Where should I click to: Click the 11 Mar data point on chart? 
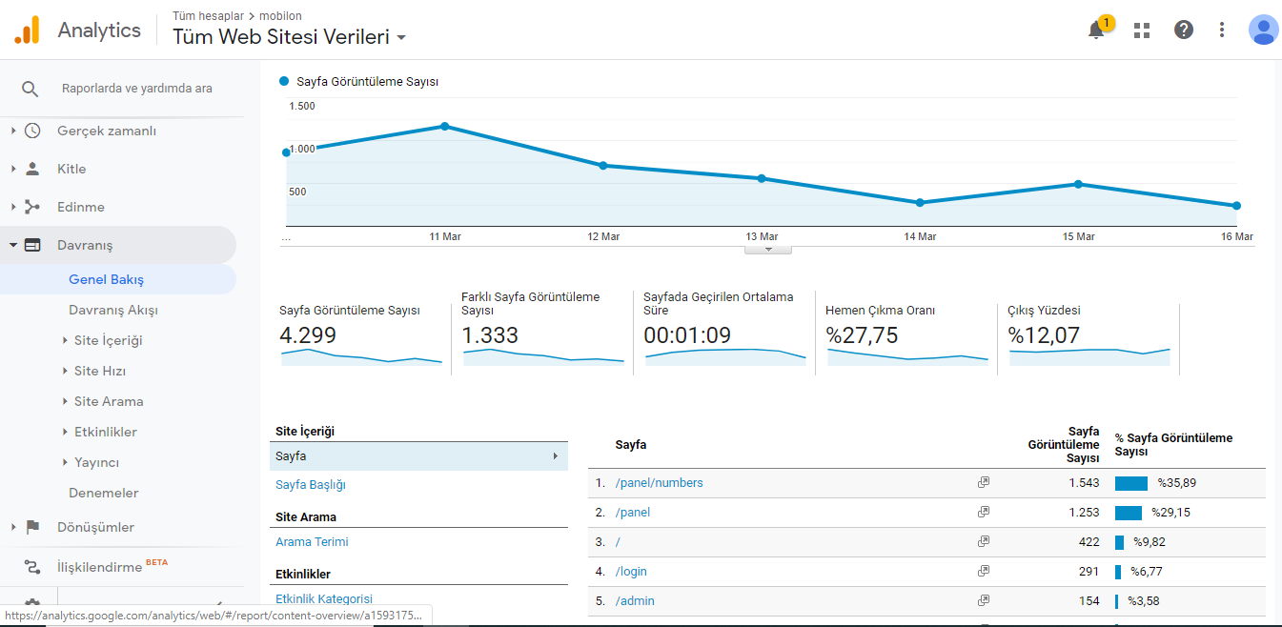444,127
